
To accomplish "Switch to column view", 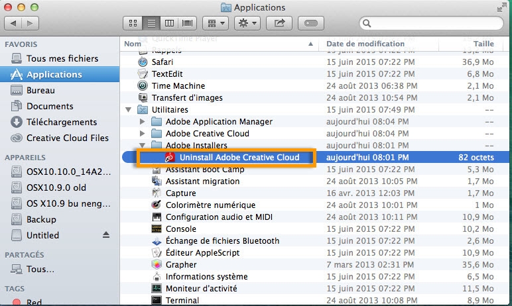I will coord(169,23).
